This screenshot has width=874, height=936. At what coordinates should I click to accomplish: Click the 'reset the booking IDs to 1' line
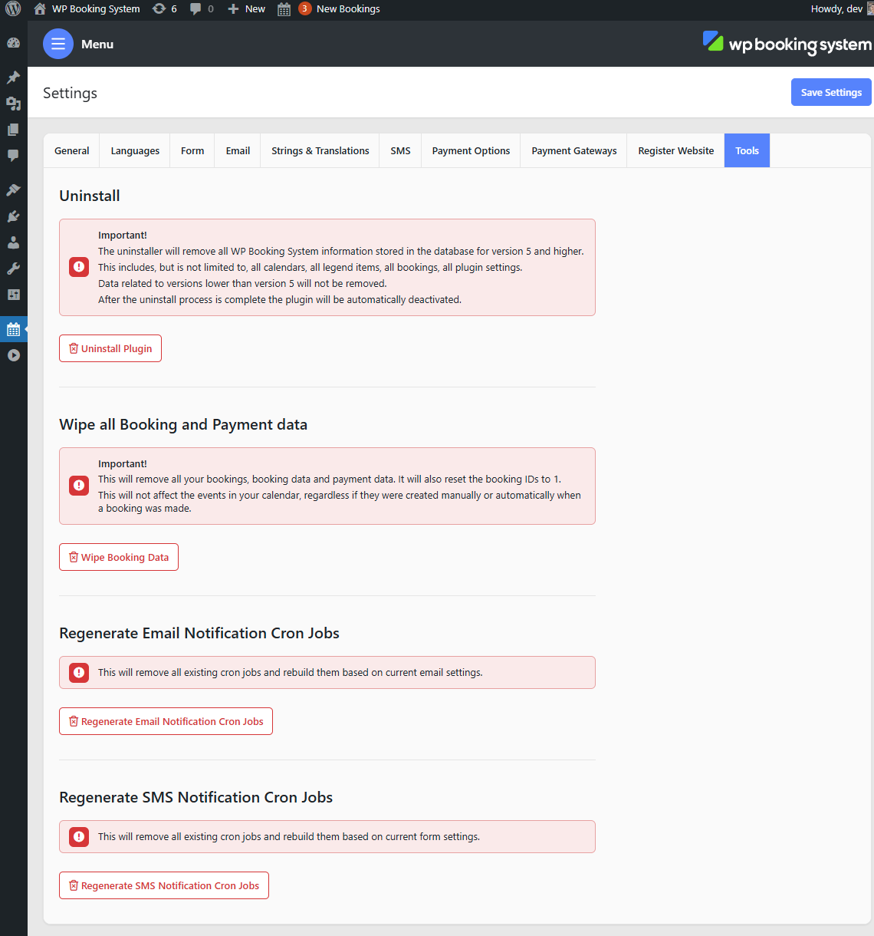[x=330, y=480]
